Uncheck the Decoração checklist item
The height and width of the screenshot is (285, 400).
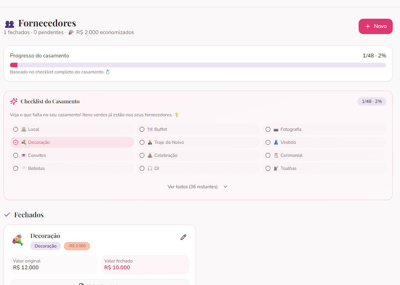pos(16,142)
